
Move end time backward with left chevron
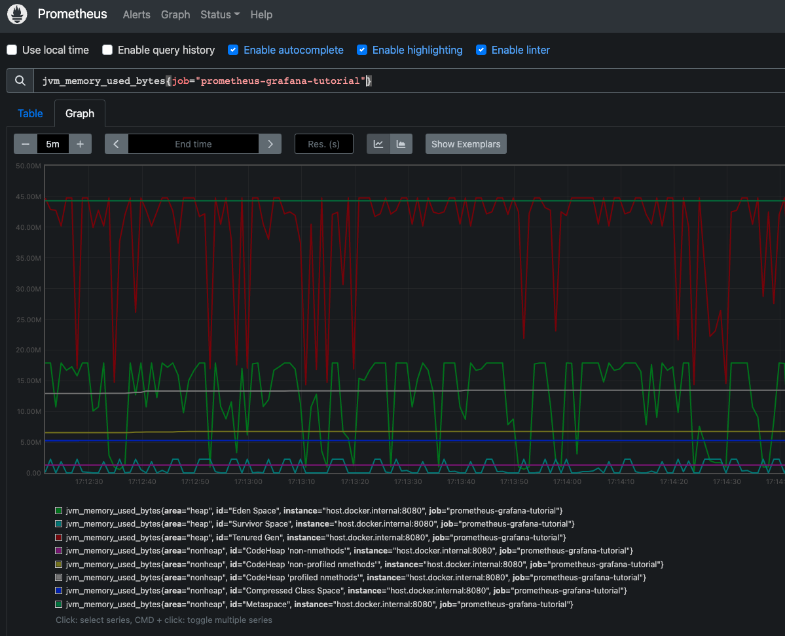point(117,144)
